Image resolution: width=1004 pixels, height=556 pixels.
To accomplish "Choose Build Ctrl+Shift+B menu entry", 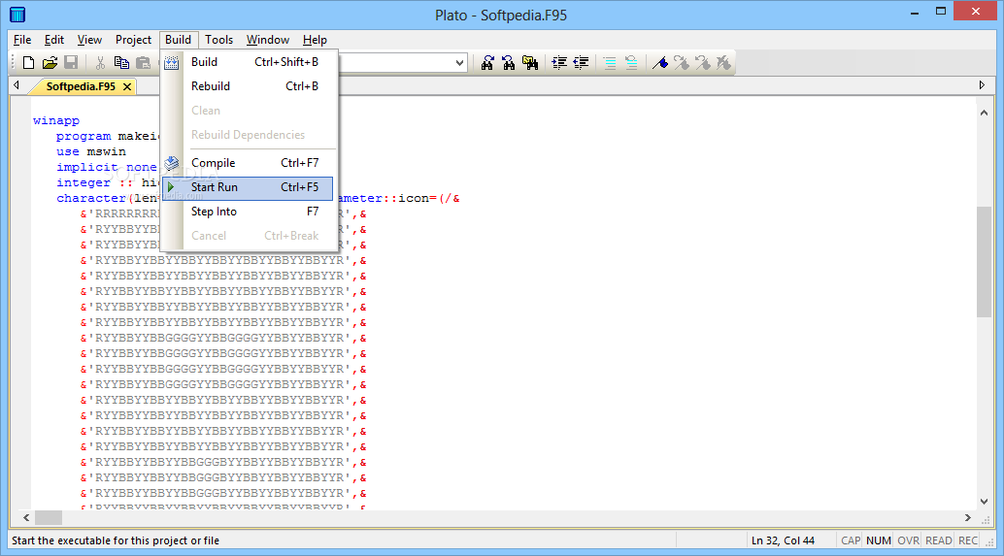I will pos(248,62).
